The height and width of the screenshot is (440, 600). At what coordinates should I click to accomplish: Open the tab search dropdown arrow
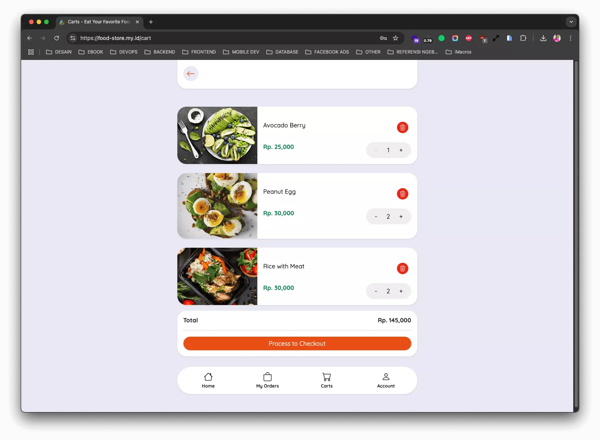571,22
